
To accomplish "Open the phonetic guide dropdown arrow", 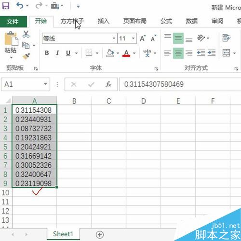I will (155, 53).
